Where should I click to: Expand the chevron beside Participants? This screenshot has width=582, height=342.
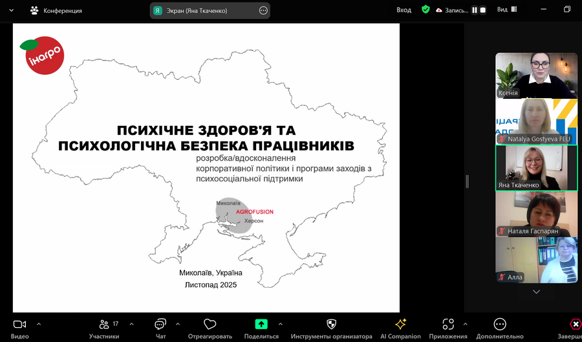[x=131, y=324]
